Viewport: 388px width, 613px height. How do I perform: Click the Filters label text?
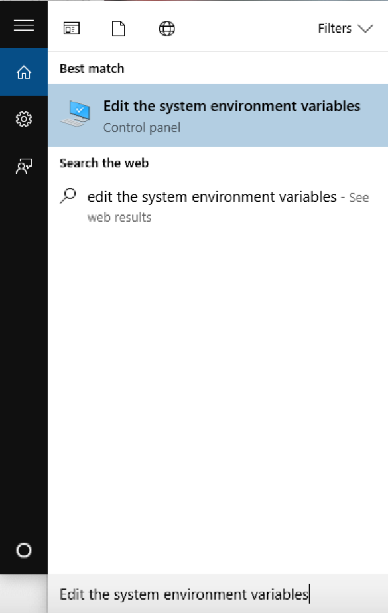[335, 28]
